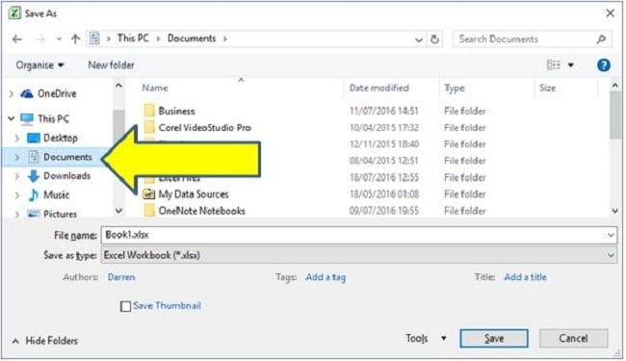Select This PC in navigation pane
The image size is (626, 361).
click(54, 118)
